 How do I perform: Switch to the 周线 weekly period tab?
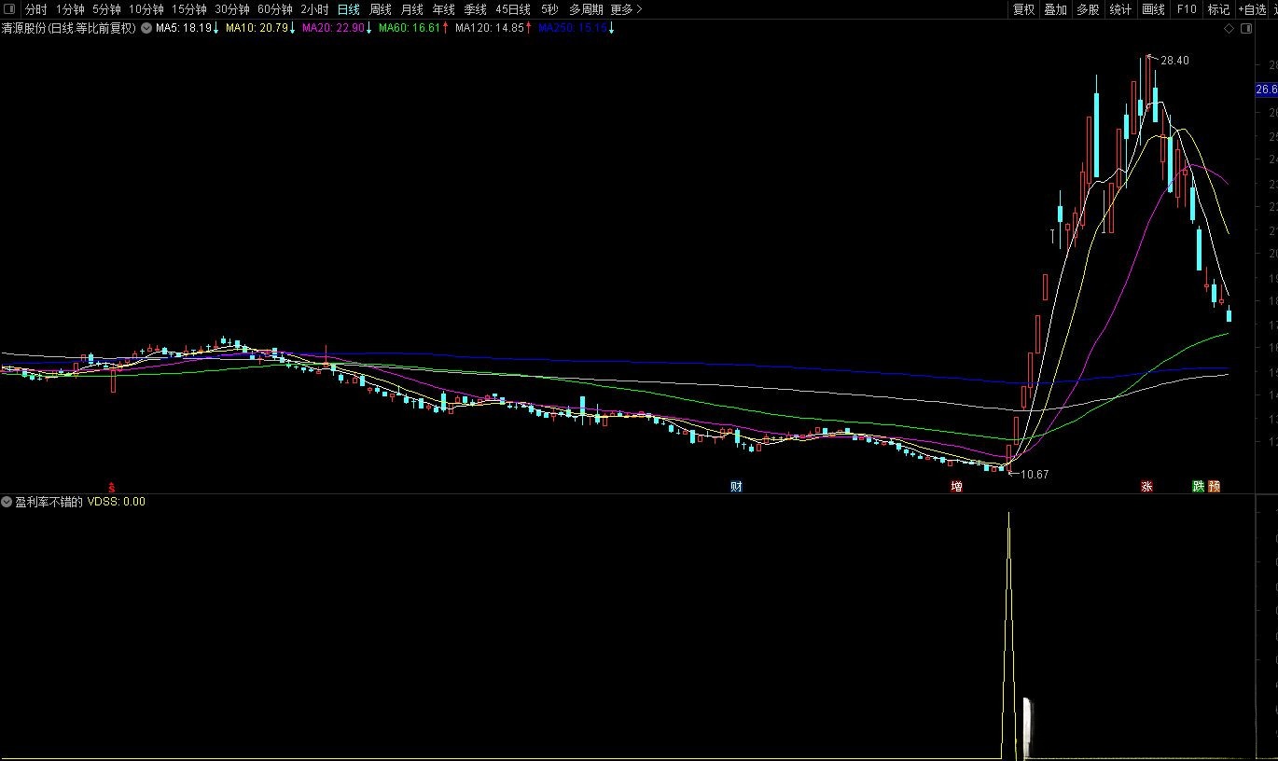click(380, 9)
